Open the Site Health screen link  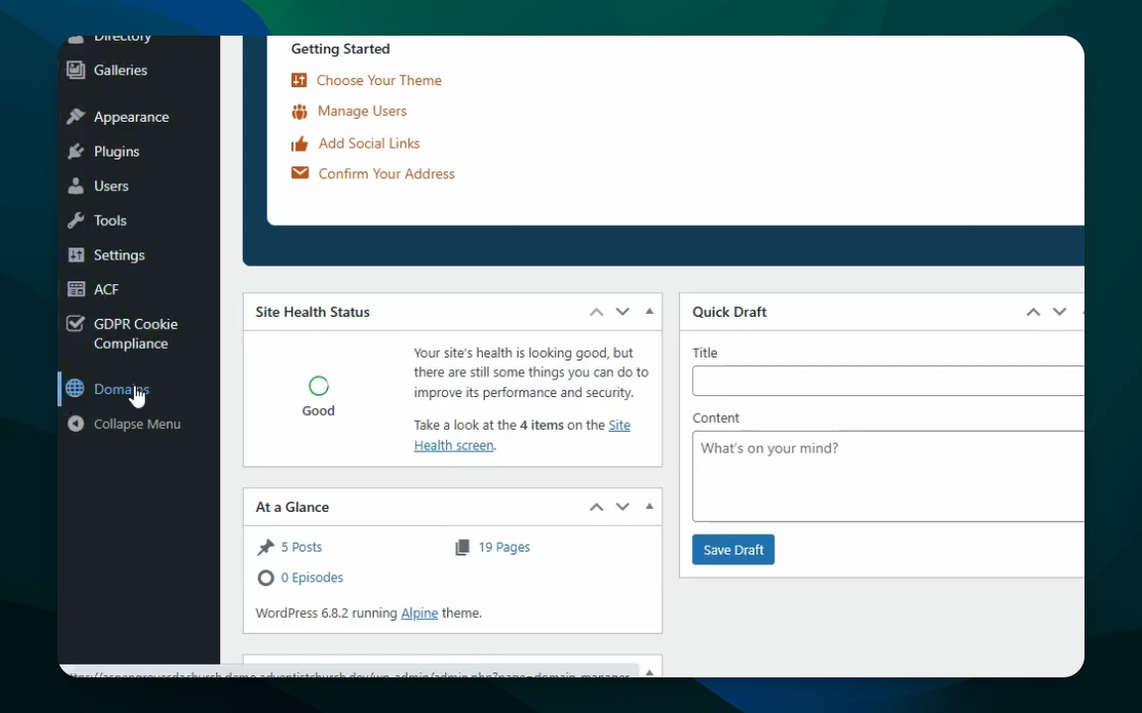click(x=522, y=435)
